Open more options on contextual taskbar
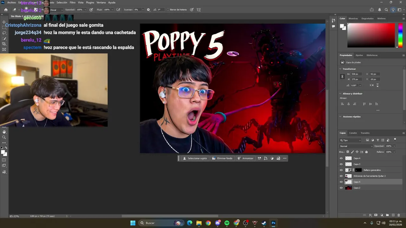Image resolution: width=406 pixels, height=228 pixels. click(x=285, y=158)
